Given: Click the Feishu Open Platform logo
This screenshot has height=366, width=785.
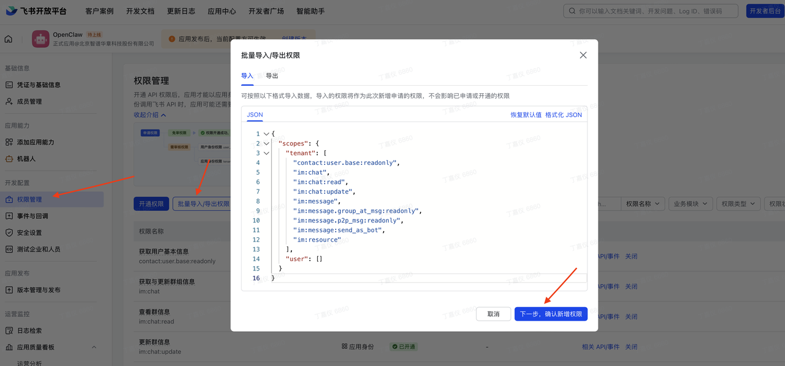Looking at the screenshot, I should (x=36, y=11).
